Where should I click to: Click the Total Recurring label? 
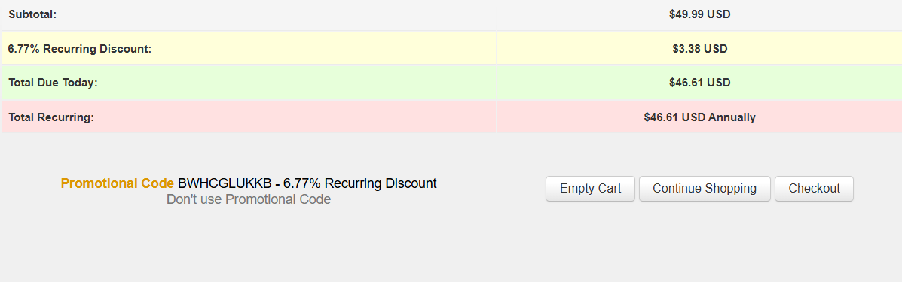50,117
